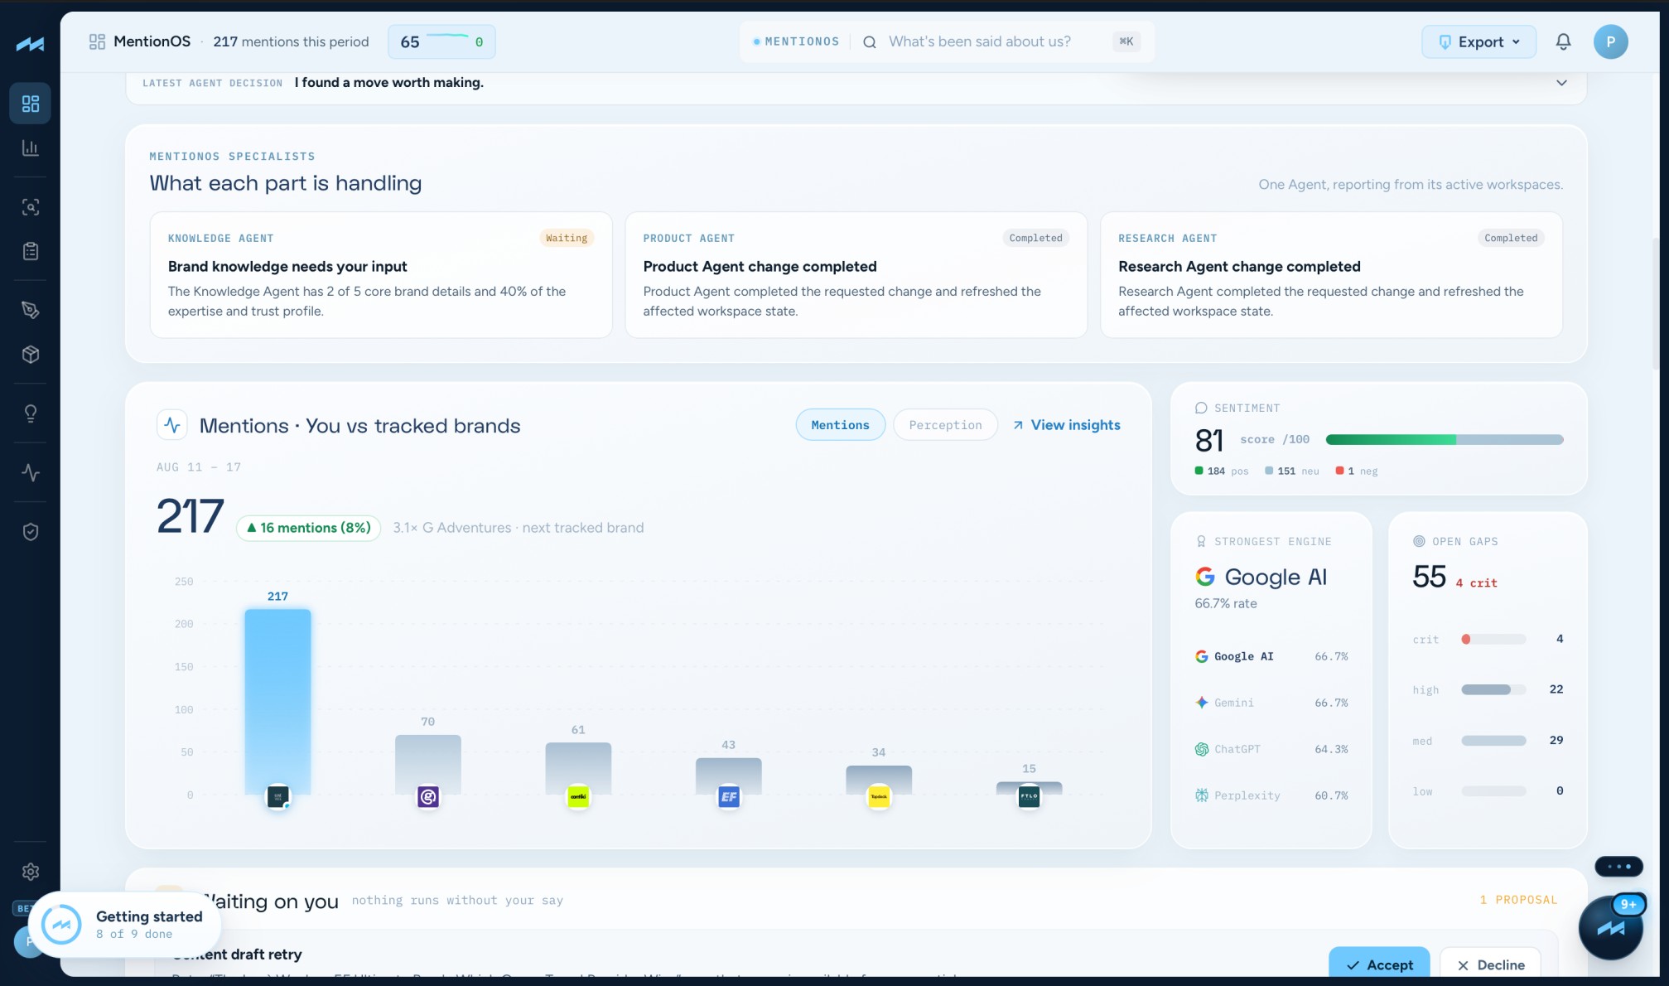Open the lightbulb ideas sidebar icon
1669x986 pixels.
point(31,413)
